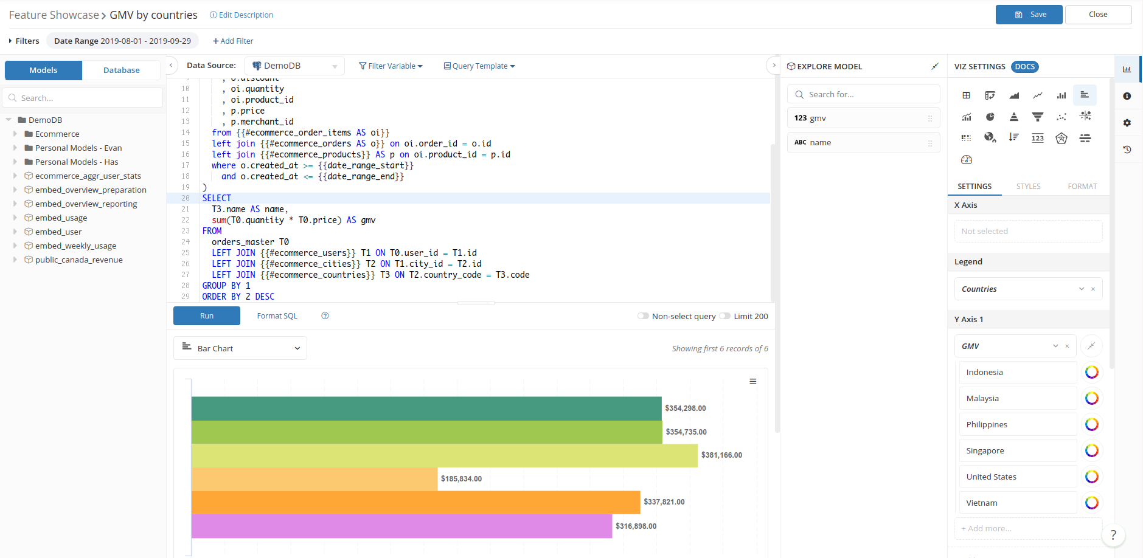Choose the Scatter plot visualization icon

(1062, 116)
